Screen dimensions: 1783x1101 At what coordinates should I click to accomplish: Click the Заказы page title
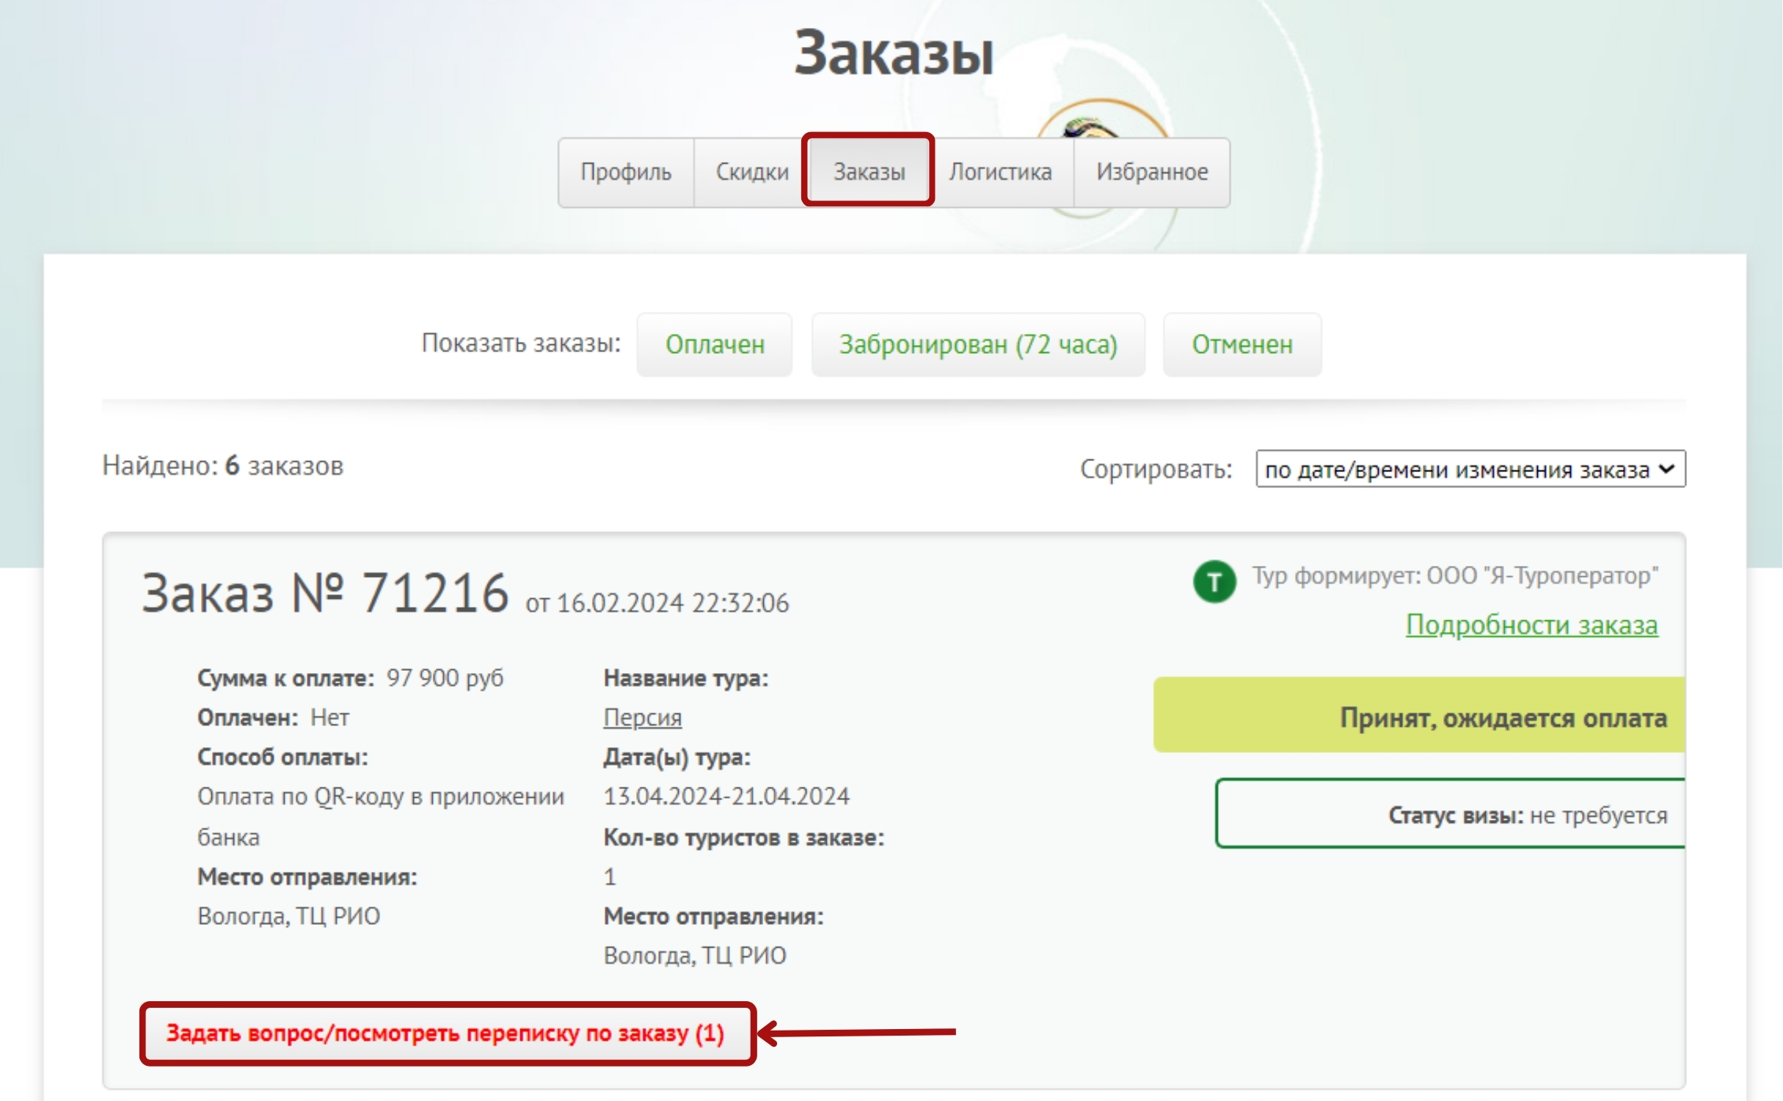pyautogui.click(x=893, y=53)
